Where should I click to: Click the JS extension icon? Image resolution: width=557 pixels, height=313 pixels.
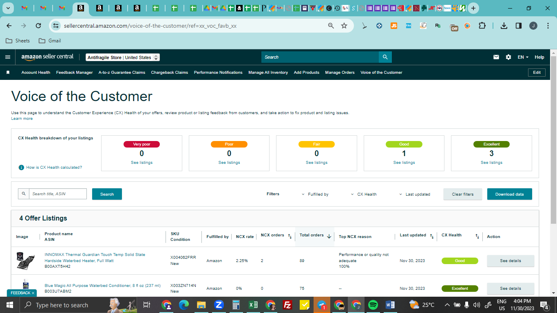point(393,26)
